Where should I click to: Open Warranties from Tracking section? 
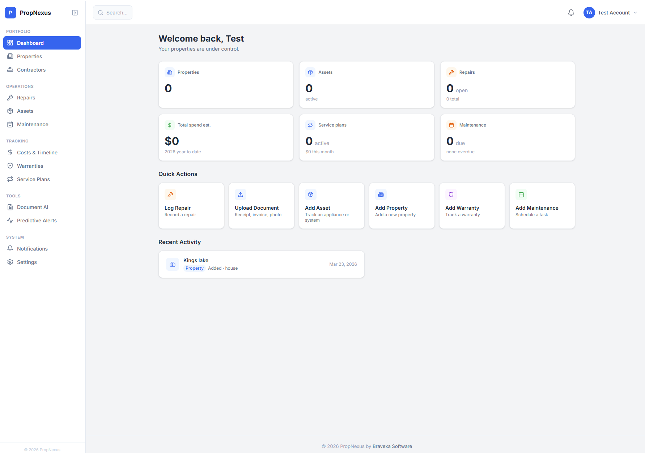coord(30,166)
